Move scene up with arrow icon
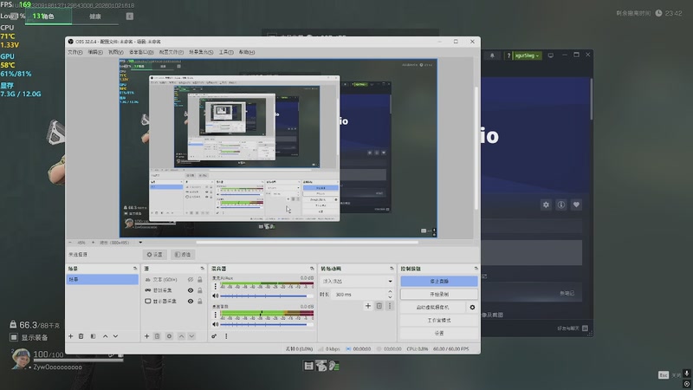 click(105, 336)
